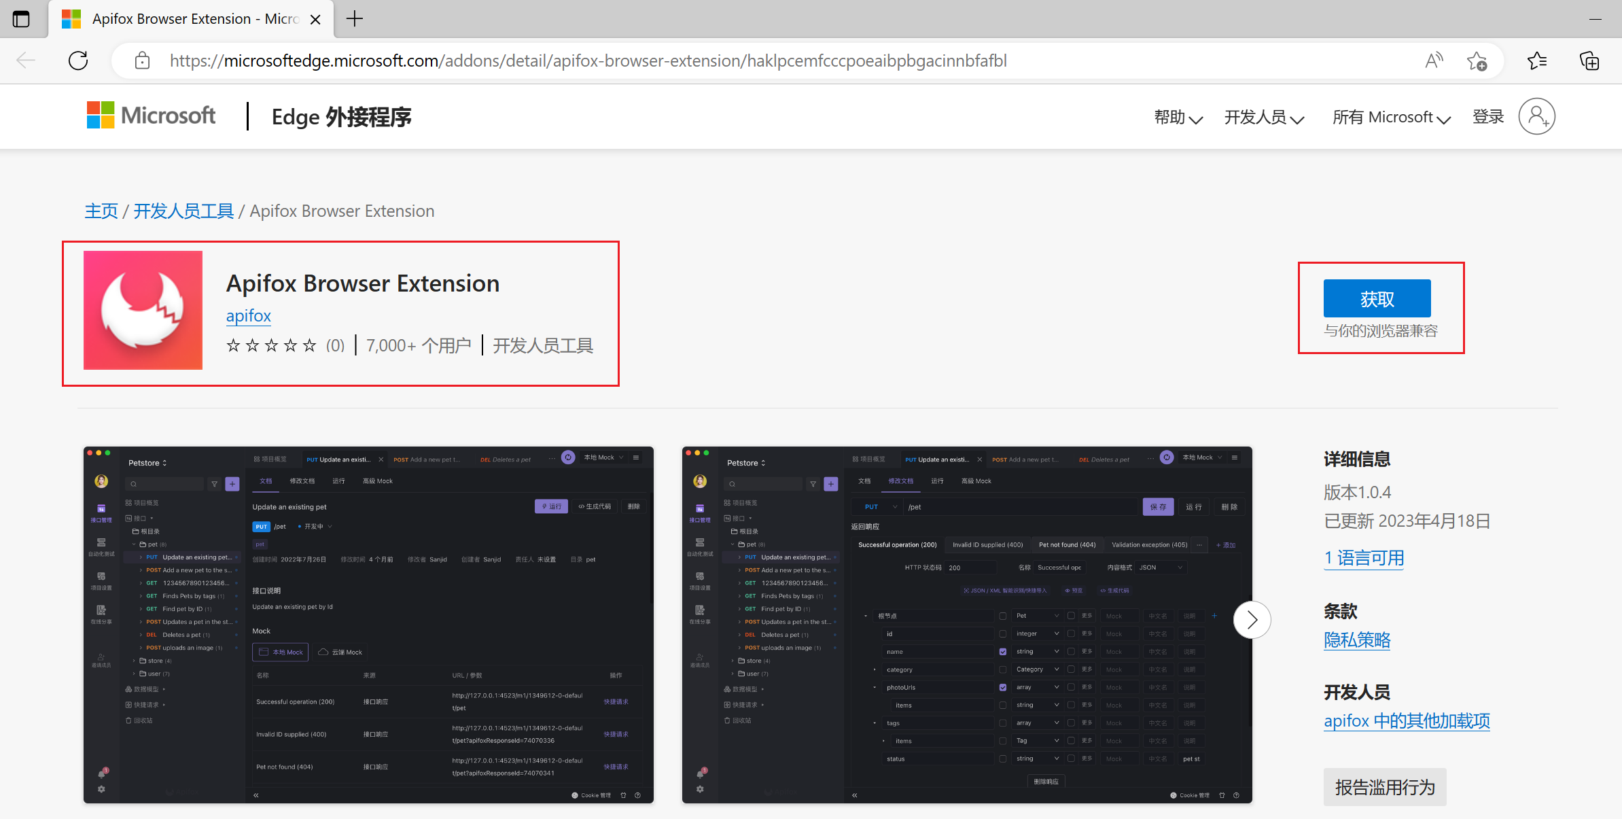Click next screenshot arrow in carousel

1252,619
